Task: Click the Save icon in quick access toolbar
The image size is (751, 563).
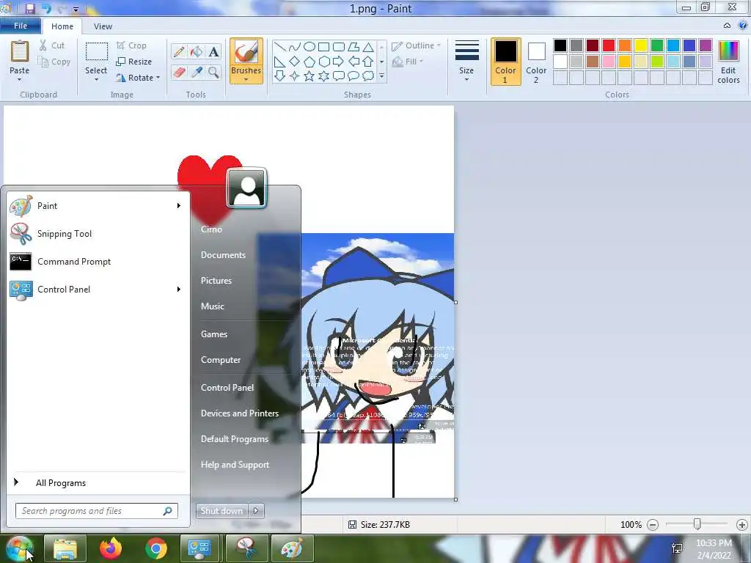Action: tap(29, 8)
